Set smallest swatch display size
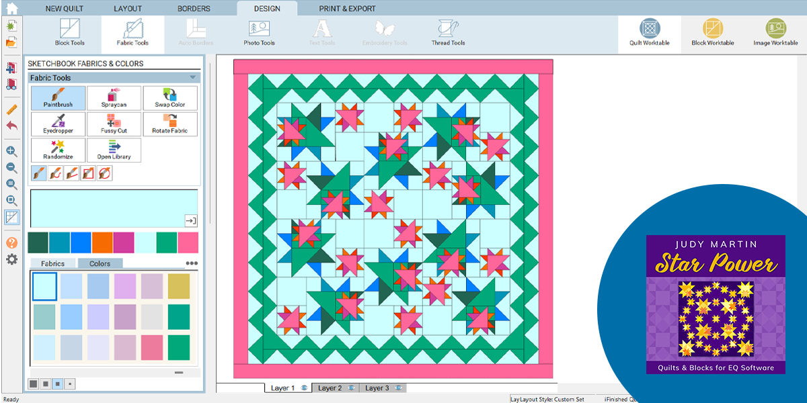 pyautogui.click(x=71, y=384)
